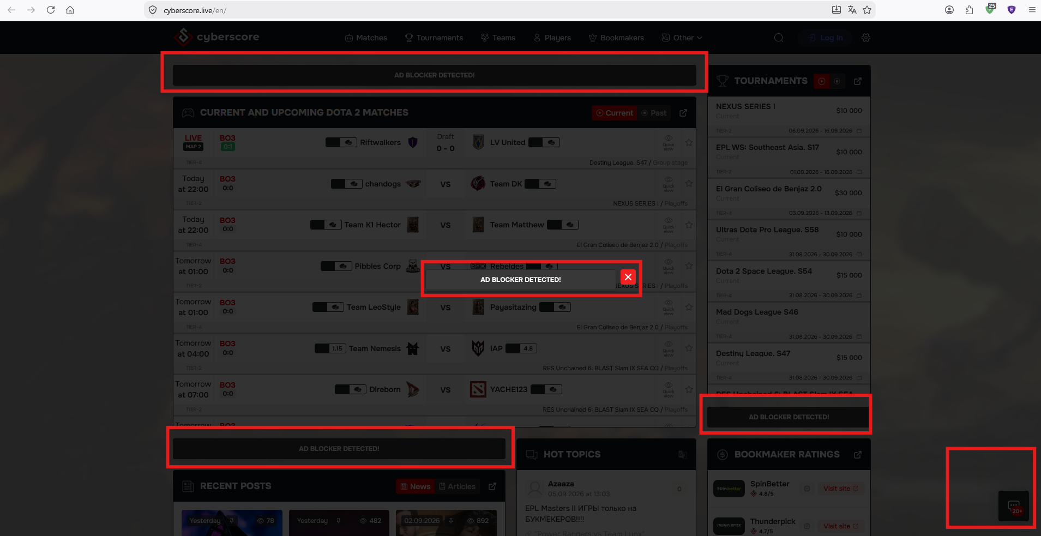
Task: Click the cyberscore logo
Action: pyautogui.click(x=216, y=37)
